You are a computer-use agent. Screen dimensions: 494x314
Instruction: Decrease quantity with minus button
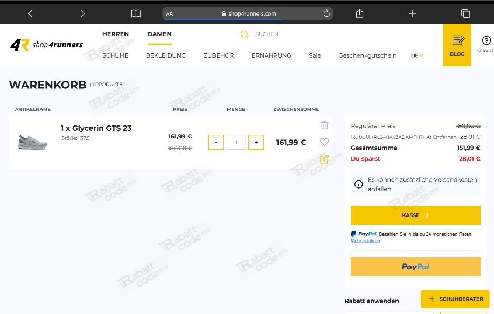pyautogui.click(x=216, y=142)
